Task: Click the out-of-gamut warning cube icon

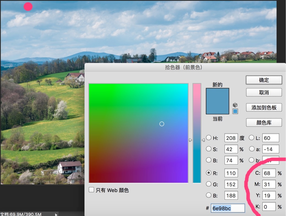Action: pyautogui.click(x=235, y=105)
